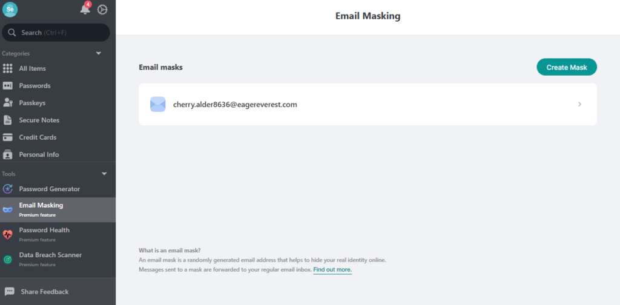
Task: Click Premium feature label under Data Breach Scanner
Action: (37, 264)
